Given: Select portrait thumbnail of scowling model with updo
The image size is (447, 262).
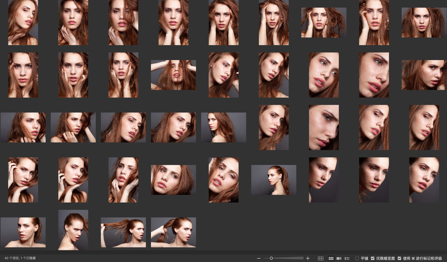Looking at the screenshot, I should (73, 230).
